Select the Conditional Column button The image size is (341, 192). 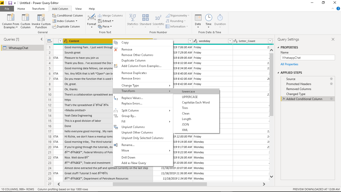pos(67,15)
